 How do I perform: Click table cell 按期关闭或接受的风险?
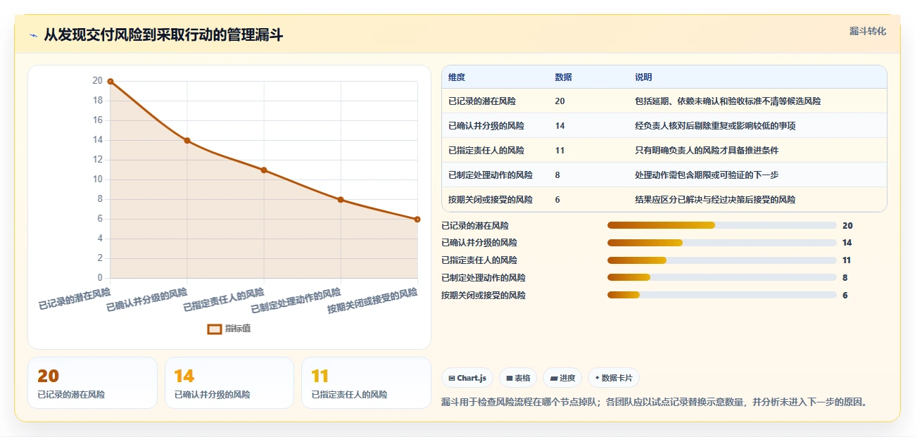(x=491, y=200)
